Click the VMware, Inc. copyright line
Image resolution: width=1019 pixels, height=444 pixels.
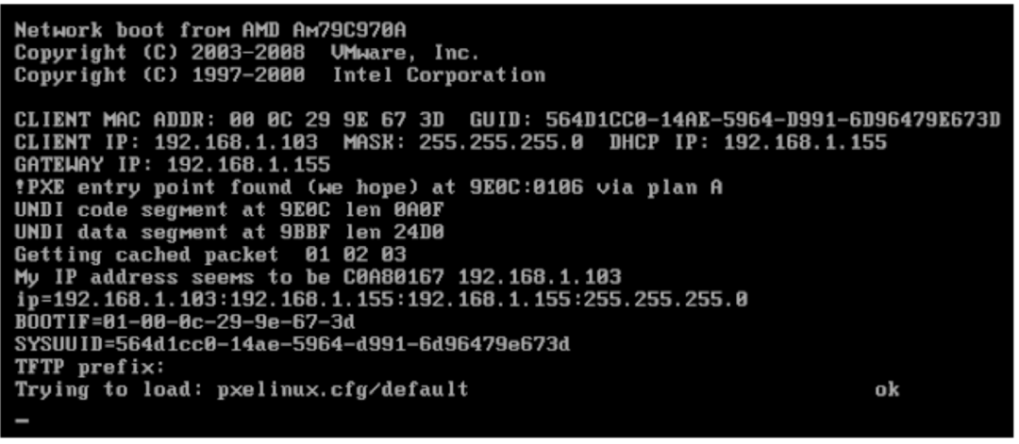pyautogui.click(x=247, y=53)
